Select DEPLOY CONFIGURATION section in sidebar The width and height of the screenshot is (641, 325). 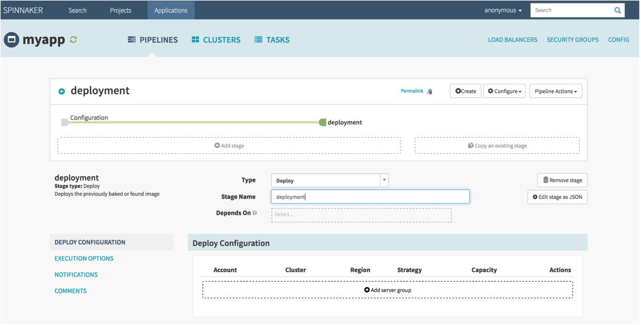(x=112, y=242)
